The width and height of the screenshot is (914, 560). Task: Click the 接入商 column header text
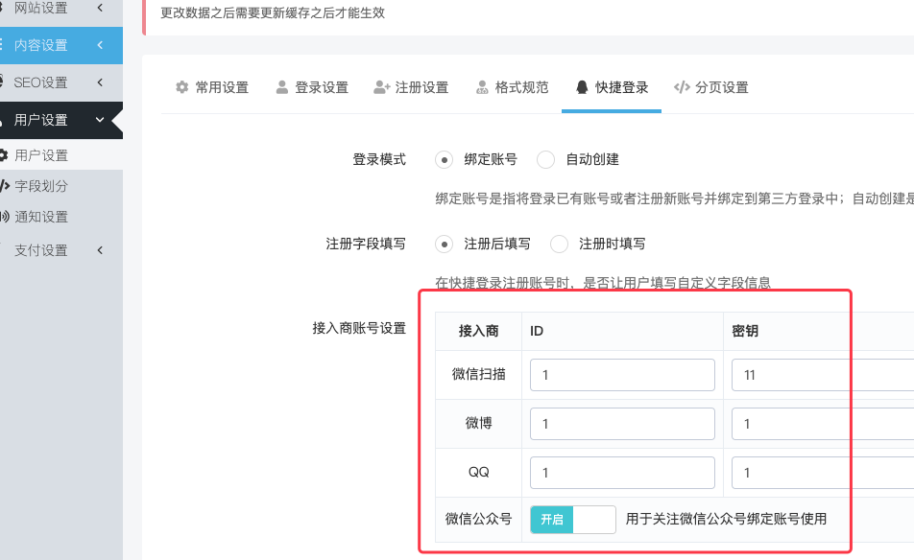point(478,331)
